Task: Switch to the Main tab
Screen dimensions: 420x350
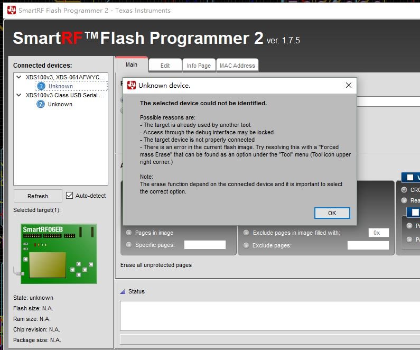Action: (131, 65)
